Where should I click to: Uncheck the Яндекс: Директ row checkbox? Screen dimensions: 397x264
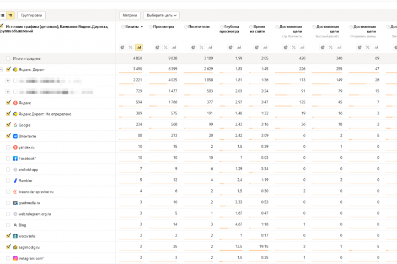click(x=8, y=70)
